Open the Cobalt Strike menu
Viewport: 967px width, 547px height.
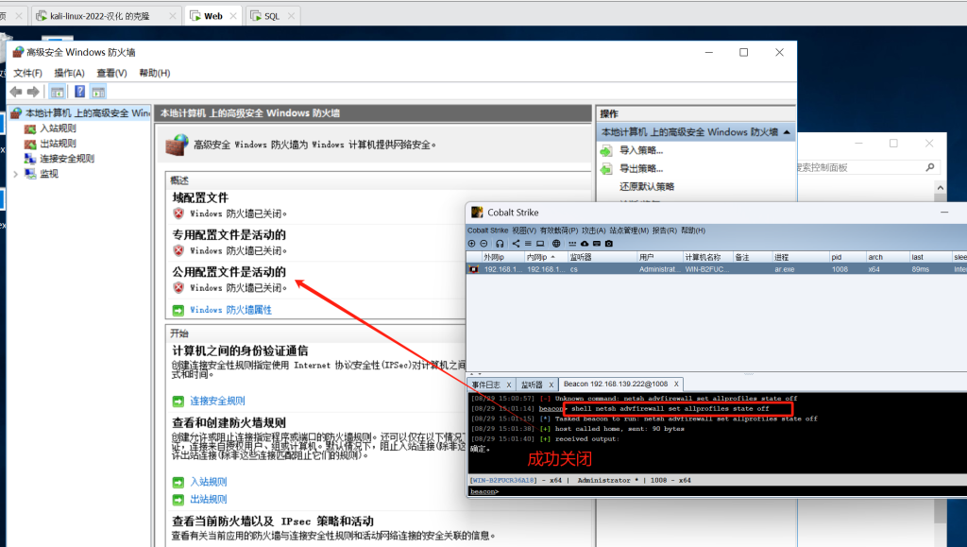pos(488,231)
